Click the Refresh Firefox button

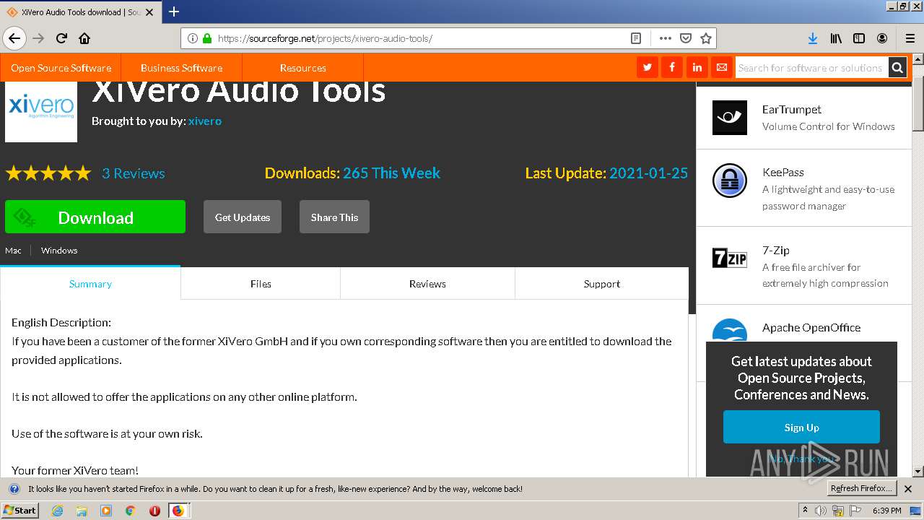point(862,489)
